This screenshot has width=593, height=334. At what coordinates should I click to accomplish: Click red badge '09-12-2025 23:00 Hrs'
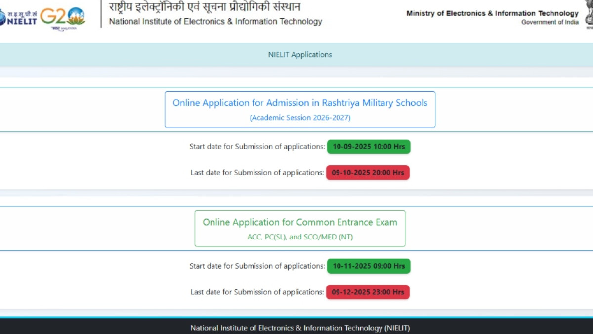point(368,292)
